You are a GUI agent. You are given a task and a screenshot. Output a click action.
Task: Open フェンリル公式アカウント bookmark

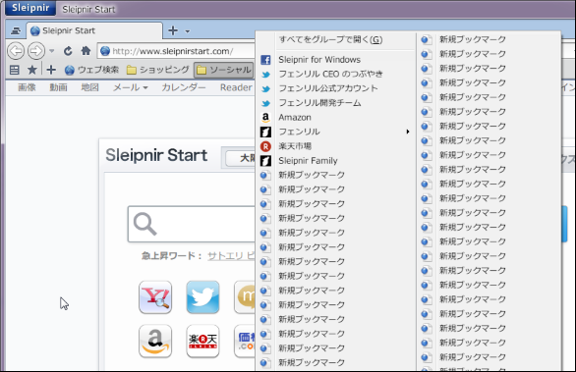[336, 88]
